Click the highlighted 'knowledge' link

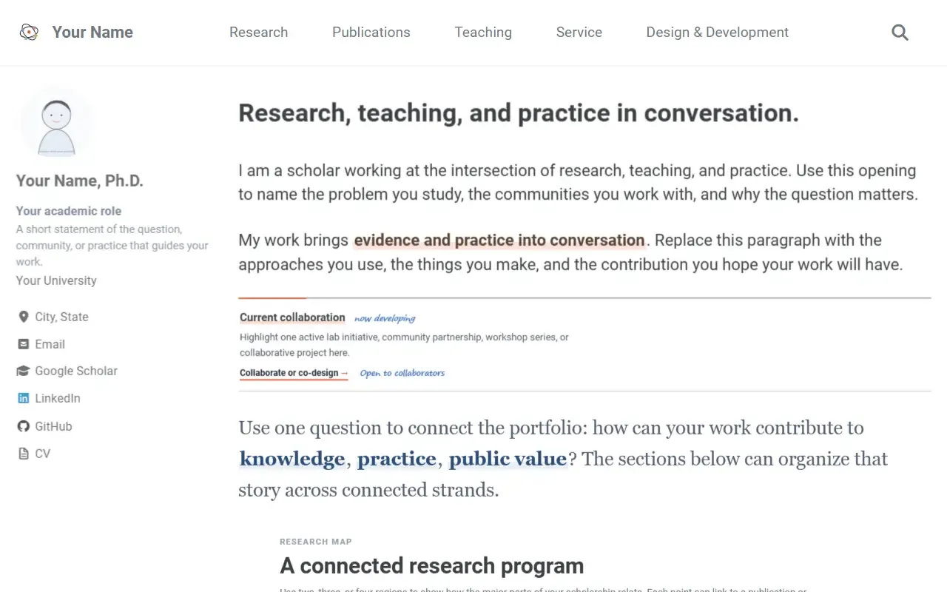point(292,459)
